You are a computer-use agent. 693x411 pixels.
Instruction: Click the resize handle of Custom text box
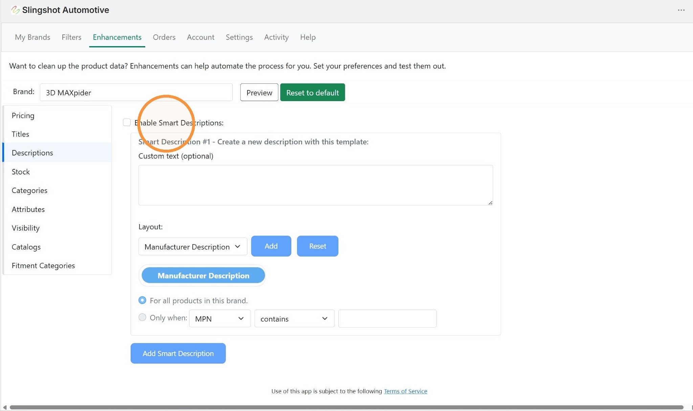coord(490,203)
